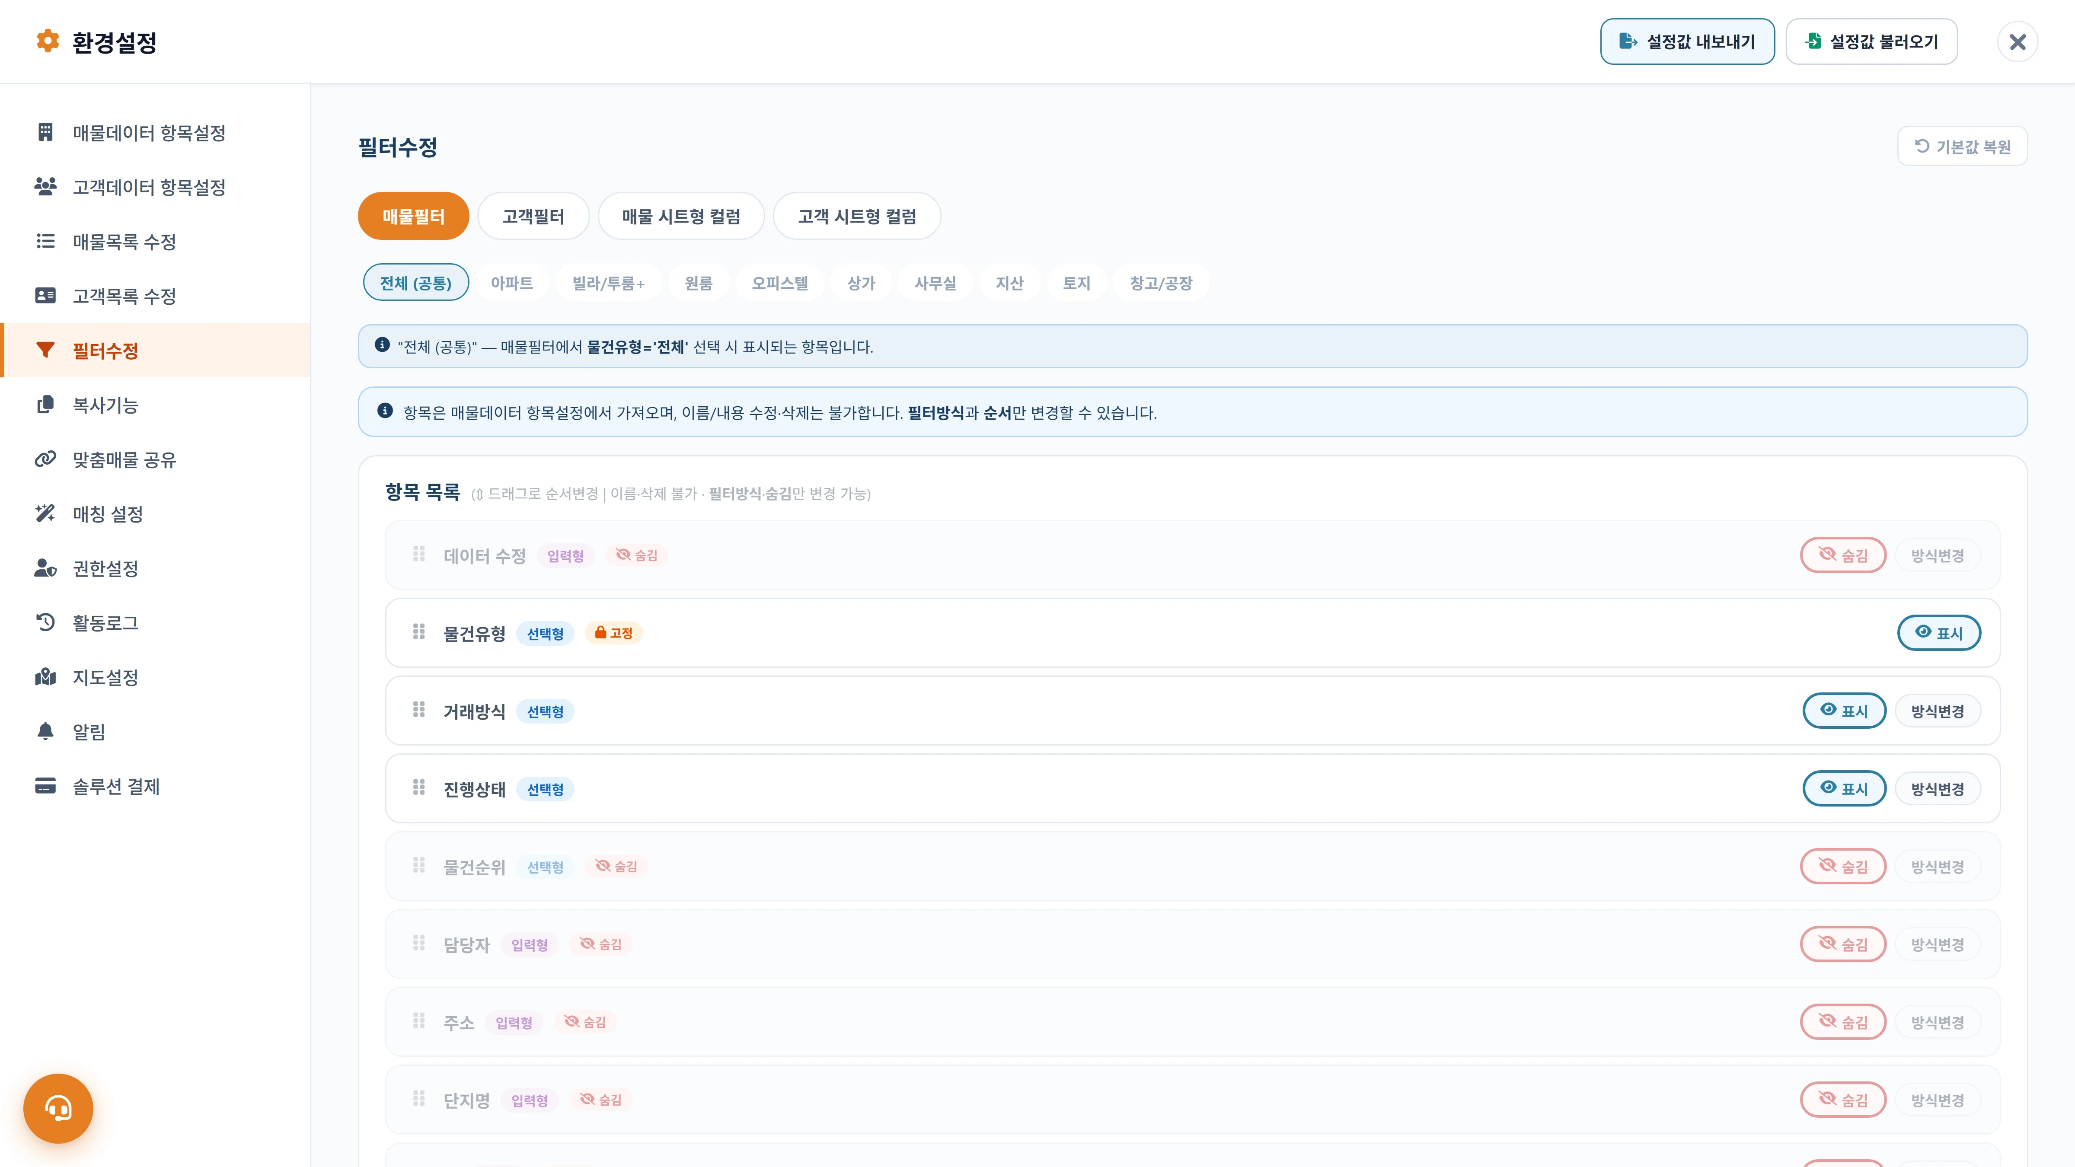2075x1167 pixels.
Task: Toggle 숨김 visibility for 담당자
Action: click(1843, 944)
